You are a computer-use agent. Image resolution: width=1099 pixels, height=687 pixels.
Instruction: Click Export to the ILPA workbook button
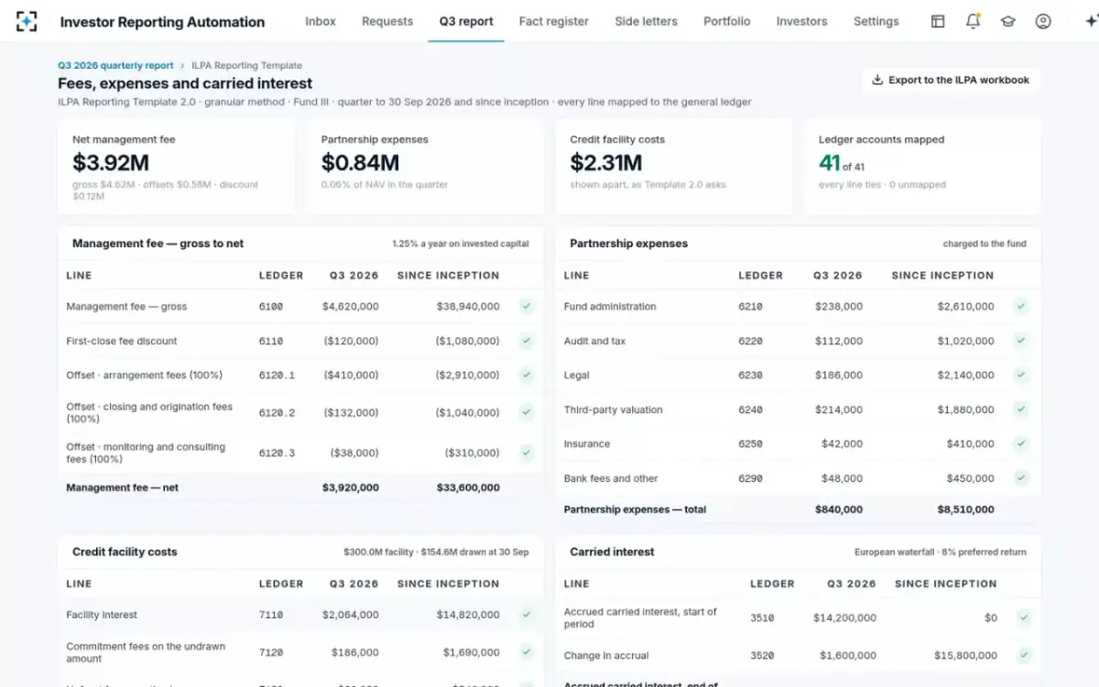pyautogui.click(x=951, y=80)
